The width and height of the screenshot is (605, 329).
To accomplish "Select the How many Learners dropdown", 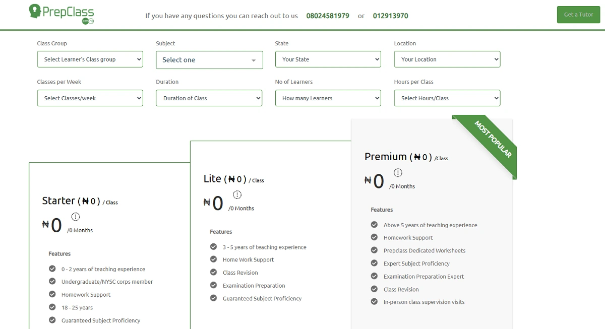I will (x=328, y=98).
